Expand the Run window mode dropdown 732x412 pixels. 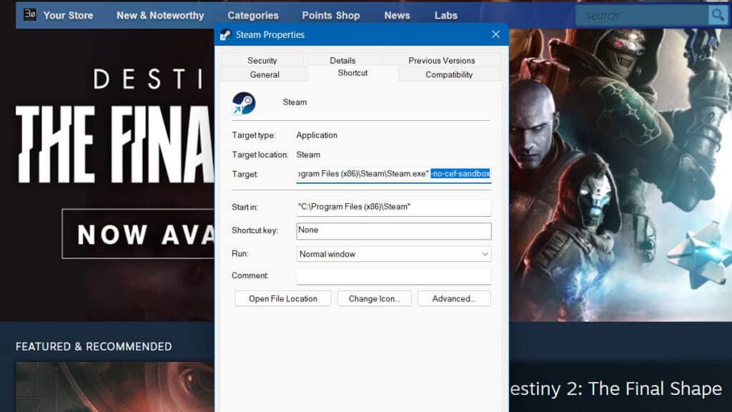tap(485, 253)
